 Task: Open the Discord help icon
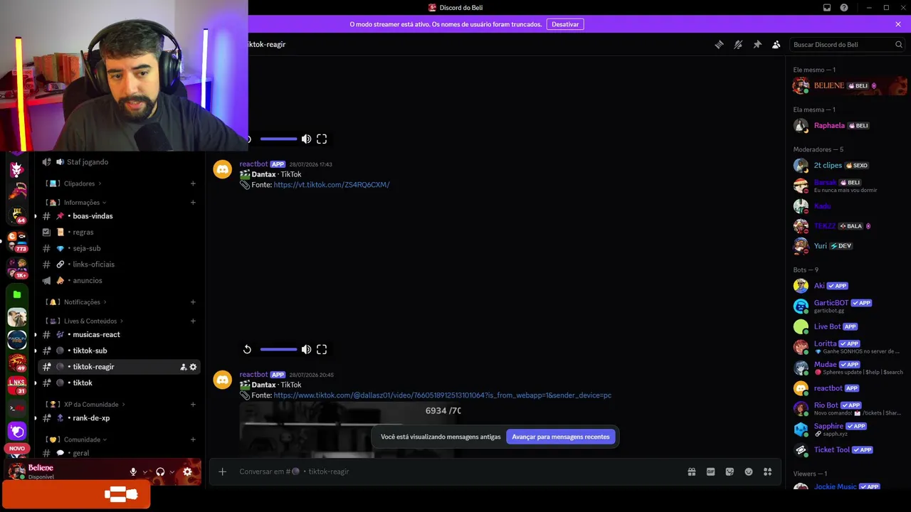[x=844, y=8]
